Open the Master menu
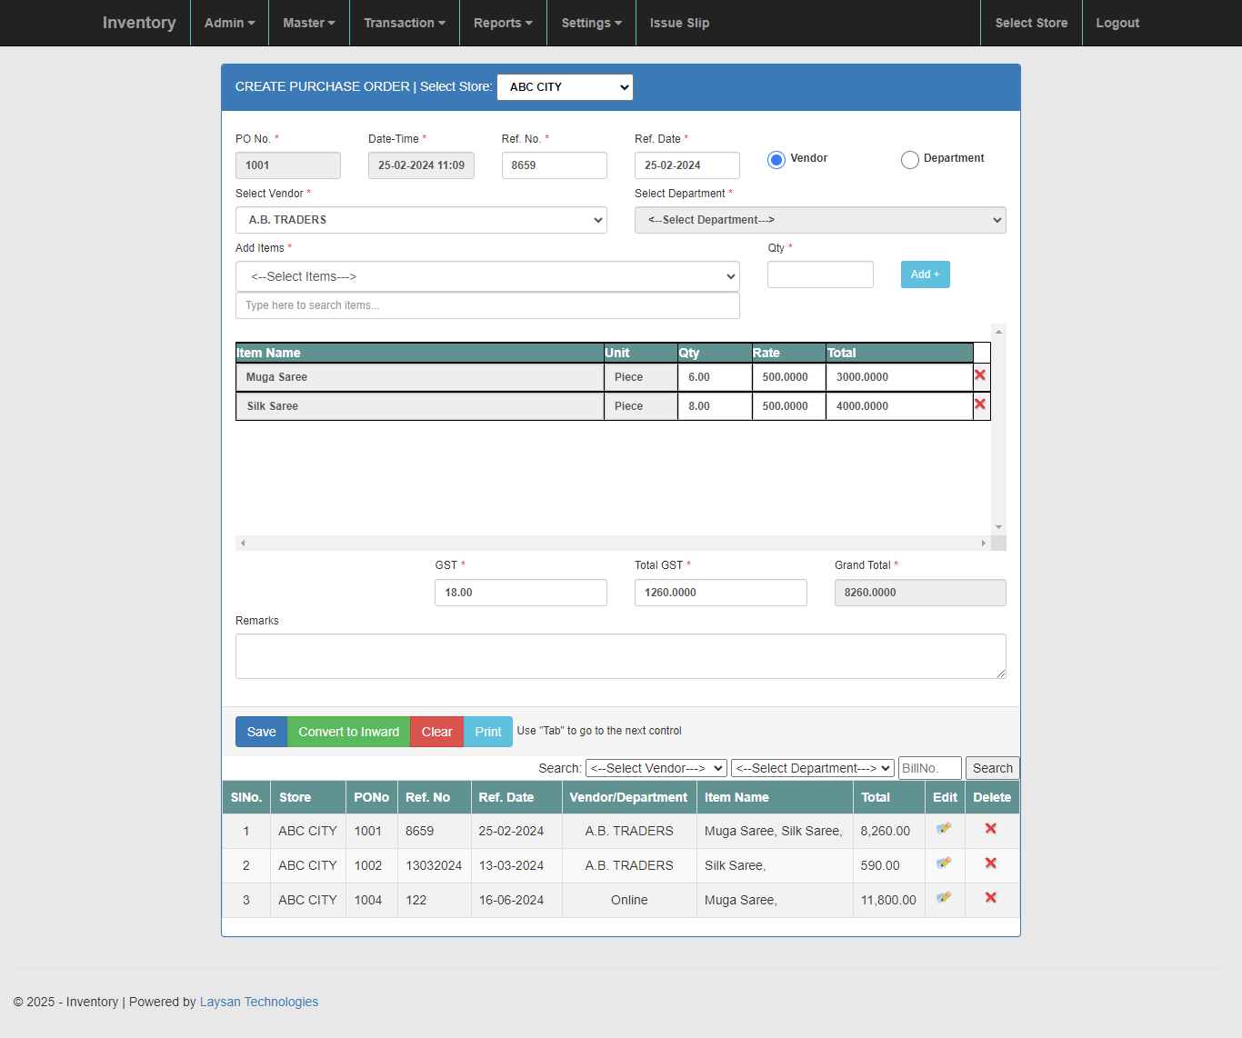This screenshot has height=1038, width=1242. 309,23
